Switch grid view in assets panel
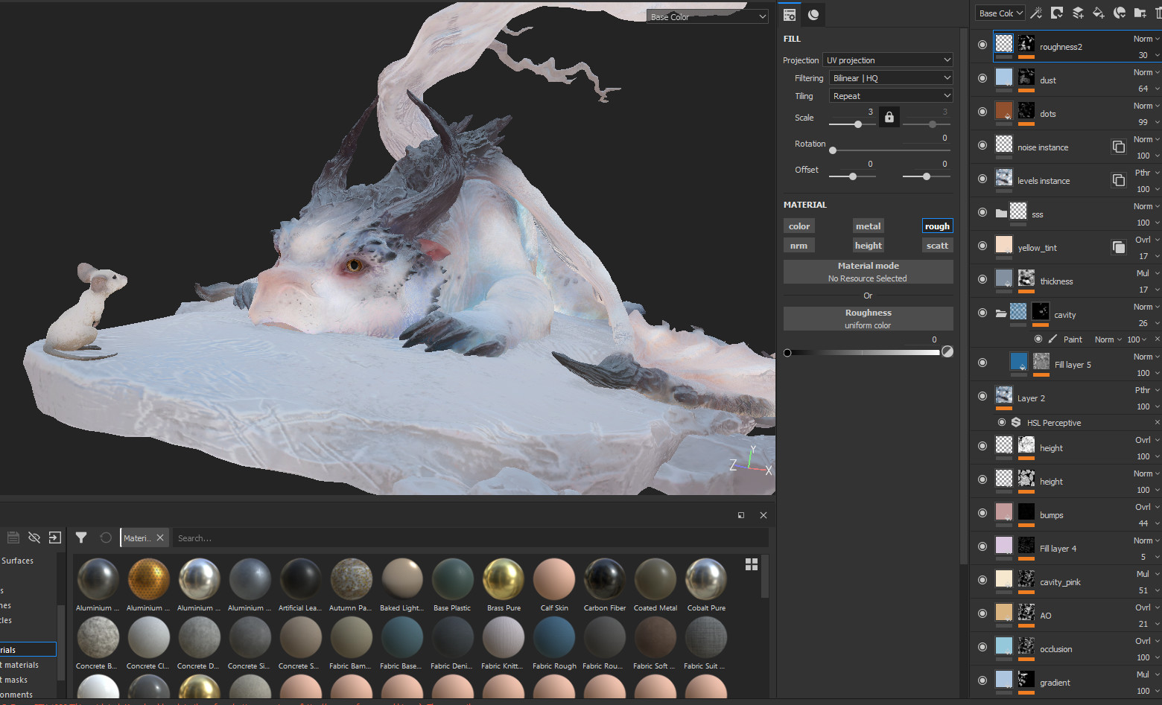The height and width of the screenshot is (705, 1162). point(752,565)
